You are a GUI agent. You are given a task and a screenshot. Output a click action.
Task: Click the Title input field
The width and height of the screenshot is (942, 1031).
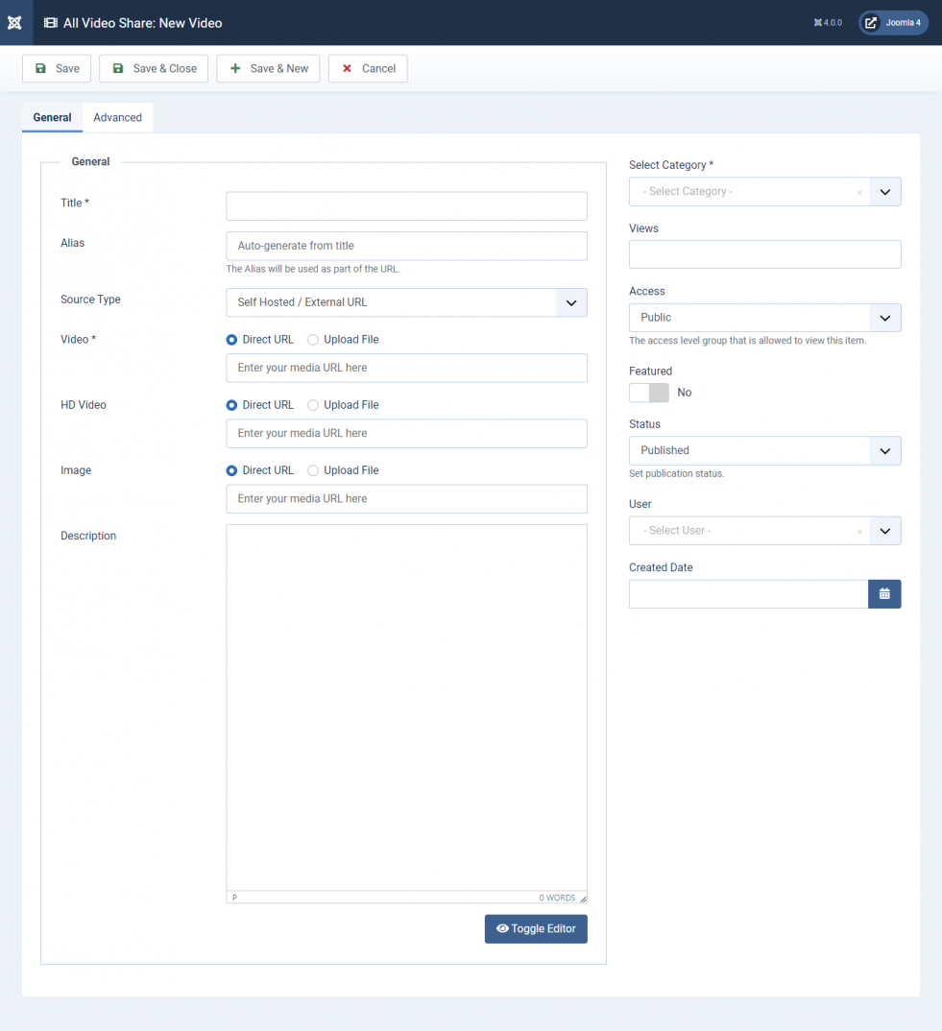pos(406,205)
